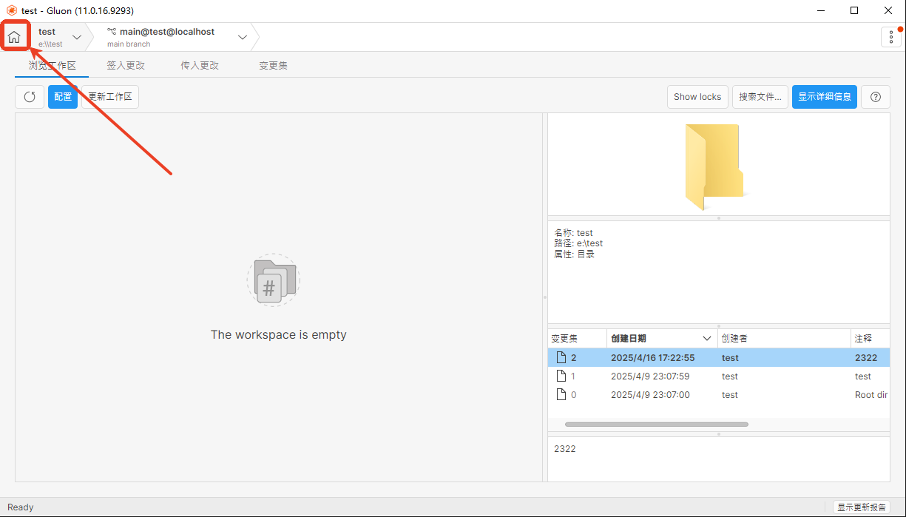Image resolution: width=906 pixels, height=517 pixels.
Task: Toggle the 配置 button
Action: (63, 97)
